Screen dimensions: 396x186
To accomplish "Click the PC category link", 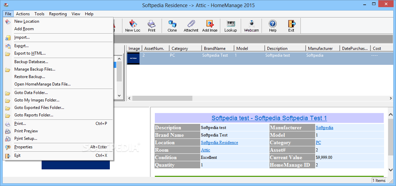I will click(x=318, y=143).
